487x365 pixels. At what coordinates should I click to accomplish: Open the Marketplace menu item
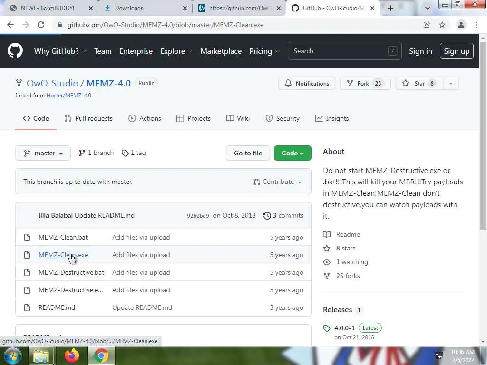(x=221, y=51)
